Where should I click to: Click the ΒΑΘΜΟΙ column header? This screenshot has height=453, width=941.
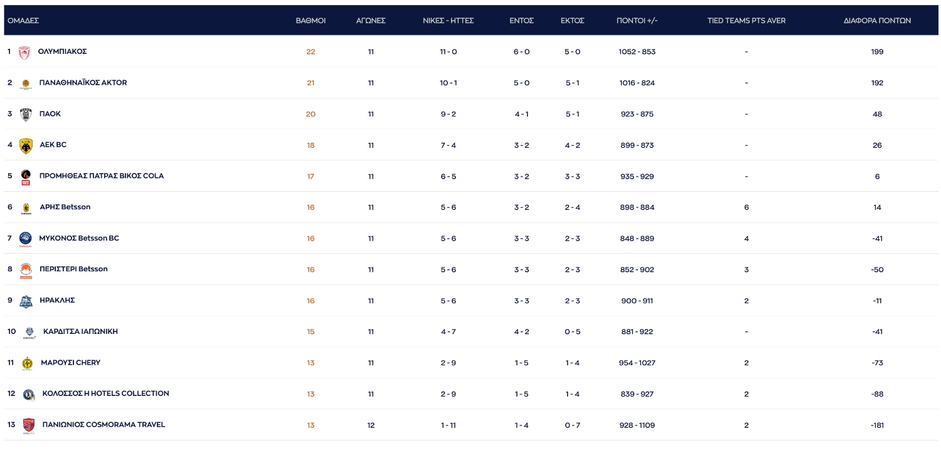pyautogui.click(x=311, y=21)
